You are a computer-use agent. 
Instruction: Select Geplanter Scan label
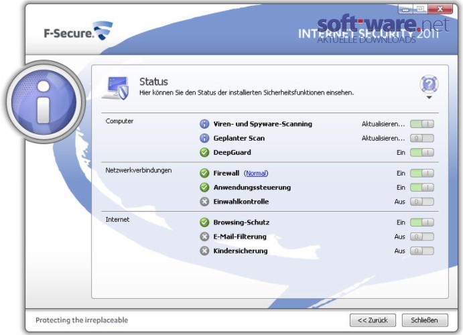(239, 138)
